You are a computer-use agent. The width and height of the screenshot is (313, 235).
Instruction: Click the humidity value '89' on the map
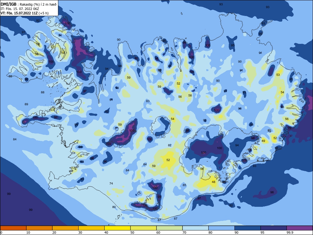pos(26,104)
